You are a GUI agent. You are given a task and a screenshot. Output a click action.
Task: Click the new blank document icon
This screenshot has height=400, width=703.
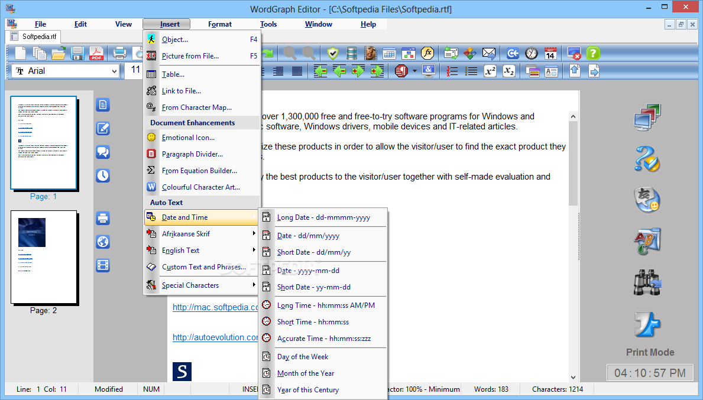pyautogui.click(x=20, y=53)
